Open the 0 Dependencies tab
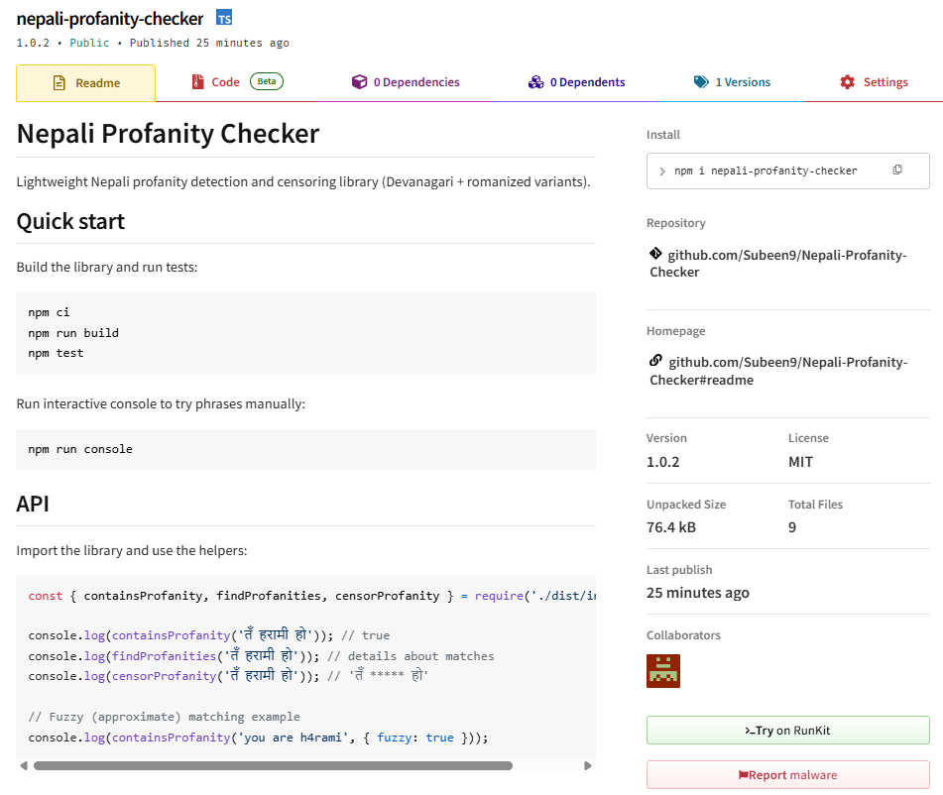943x795 pixels. pyautogui.click(x=406, y=82)
